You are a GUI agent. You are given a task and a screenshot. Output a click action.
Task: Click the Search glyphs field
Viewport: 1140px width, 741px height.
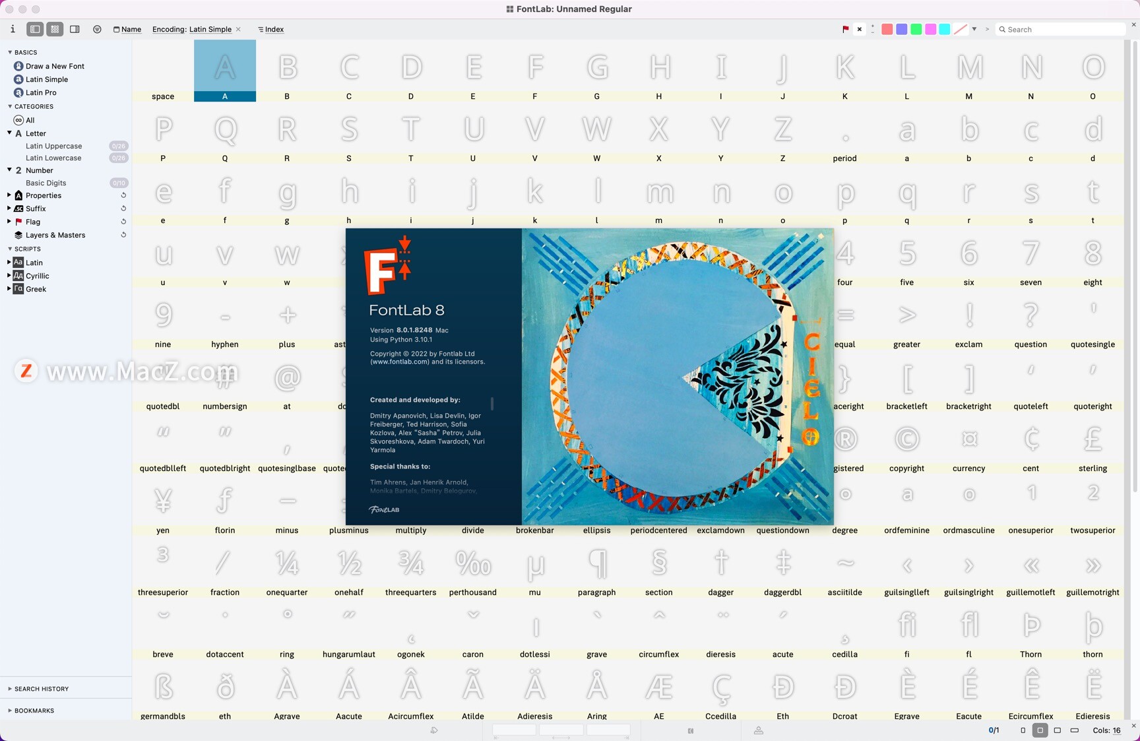(x=1060, y=30)
